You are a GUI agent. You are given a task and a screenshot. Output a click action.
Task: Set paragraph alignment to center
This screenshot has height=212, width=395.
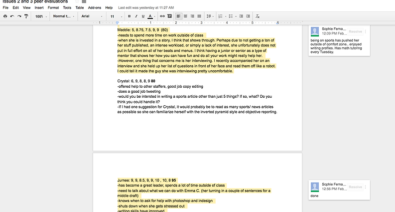pyautogui.click(x=185, y=16)
